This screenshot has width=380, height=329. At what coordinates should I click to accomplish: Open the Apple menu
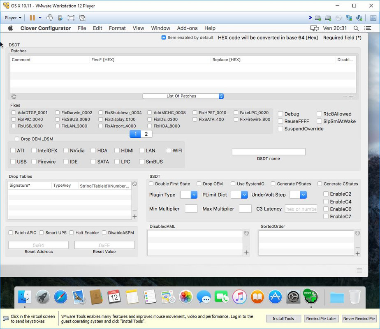[x=10, y=28]
